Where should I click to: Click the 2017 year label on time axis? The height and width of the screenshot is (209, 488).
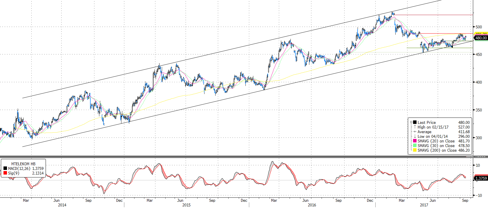pyautogui.click(x=424, y=205)
